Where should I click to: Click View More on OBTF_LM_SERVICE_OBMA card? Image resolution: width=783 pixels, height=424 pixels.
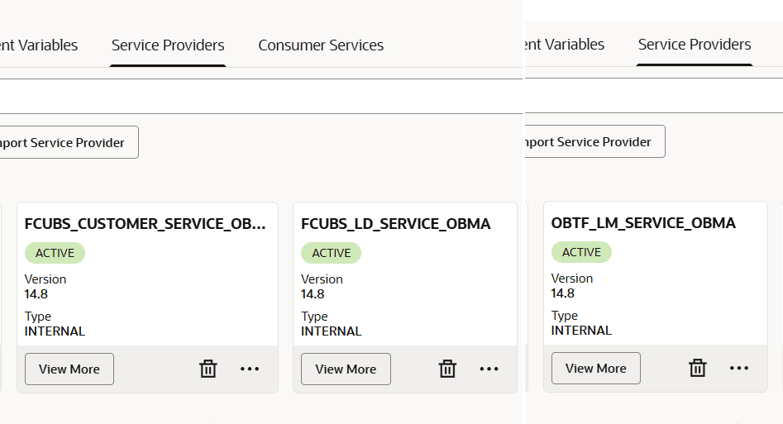(x=596, y=368)
